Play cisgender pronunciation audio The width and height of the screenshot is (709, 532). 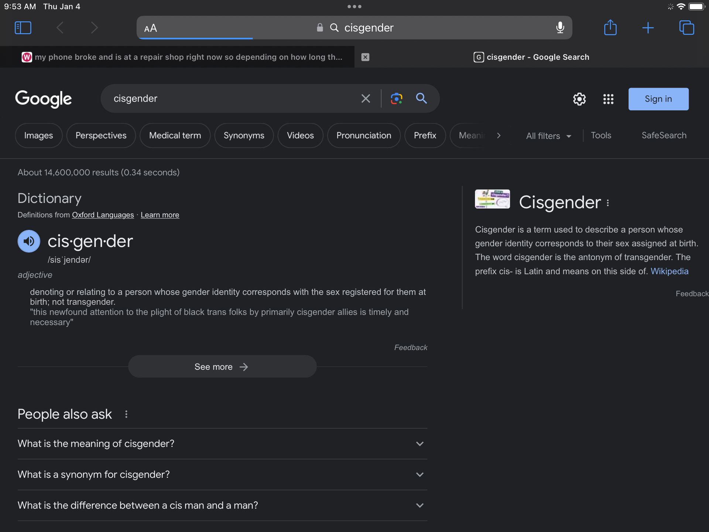(x=29, y=241)
